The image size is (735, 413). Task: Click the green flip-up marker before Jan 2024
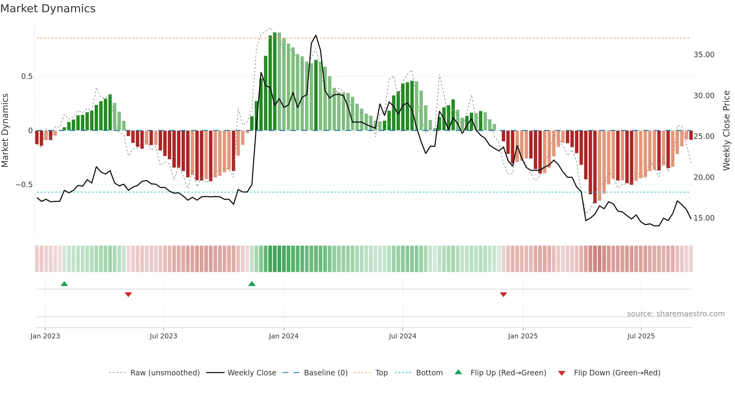pyautogui.click(x=252, y=284)
